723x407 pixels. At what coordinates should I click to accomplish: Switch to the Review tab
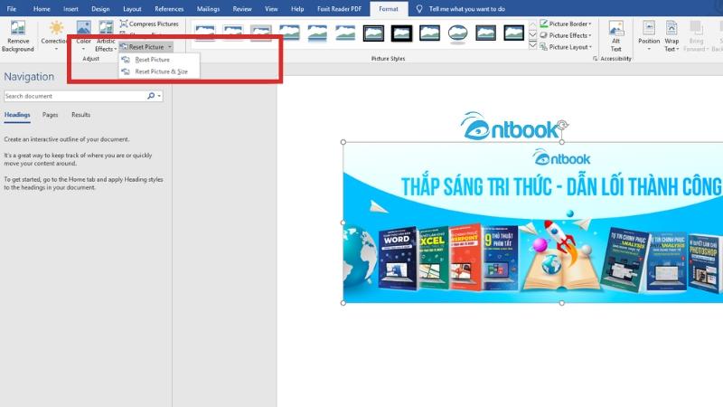[x=242, y=9]
